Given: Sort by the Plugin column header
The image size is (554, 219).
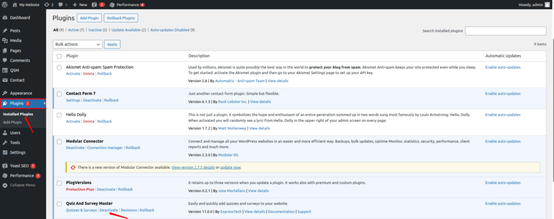Looking at the screenshot, I should (72, 56).
